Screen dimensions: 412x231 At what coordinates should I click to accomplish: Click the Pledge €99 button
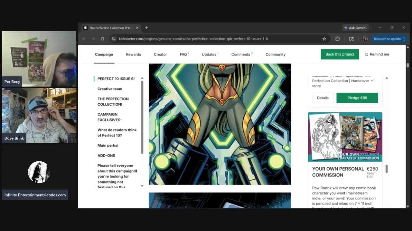tap(357, 98)
